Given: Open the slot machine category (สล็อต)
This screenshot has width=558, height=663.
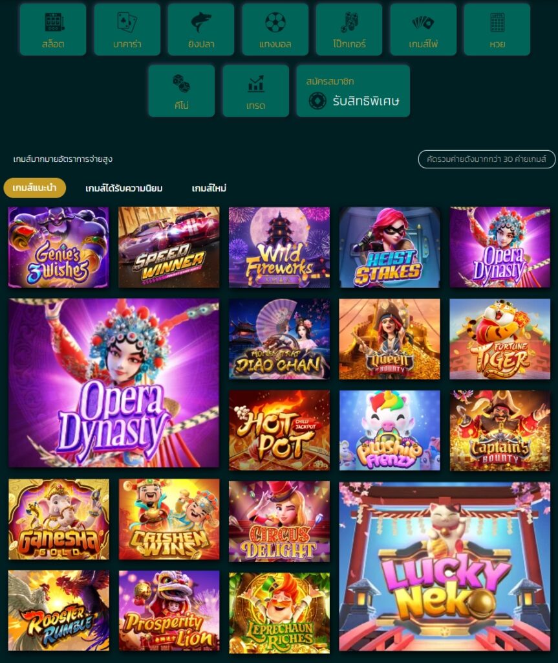Looking at the screenshot, I should [x=53, y=29].
